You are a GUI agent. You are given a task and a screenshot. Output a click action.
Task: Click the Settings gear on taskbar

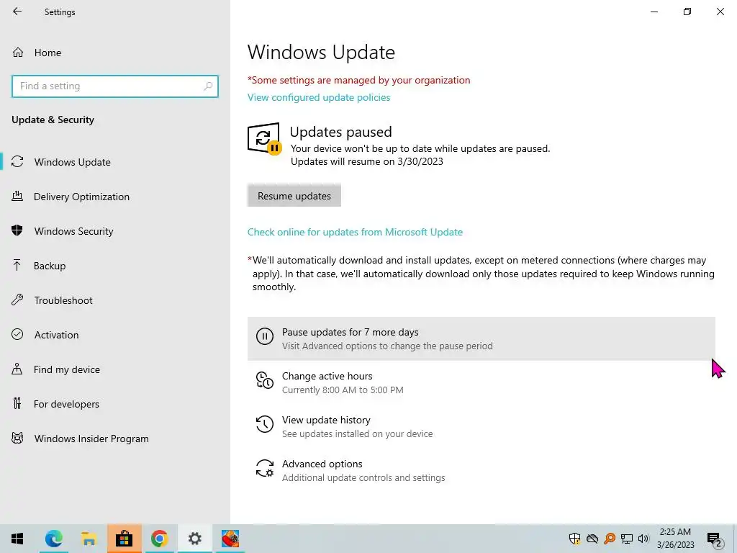pos(194,539)
